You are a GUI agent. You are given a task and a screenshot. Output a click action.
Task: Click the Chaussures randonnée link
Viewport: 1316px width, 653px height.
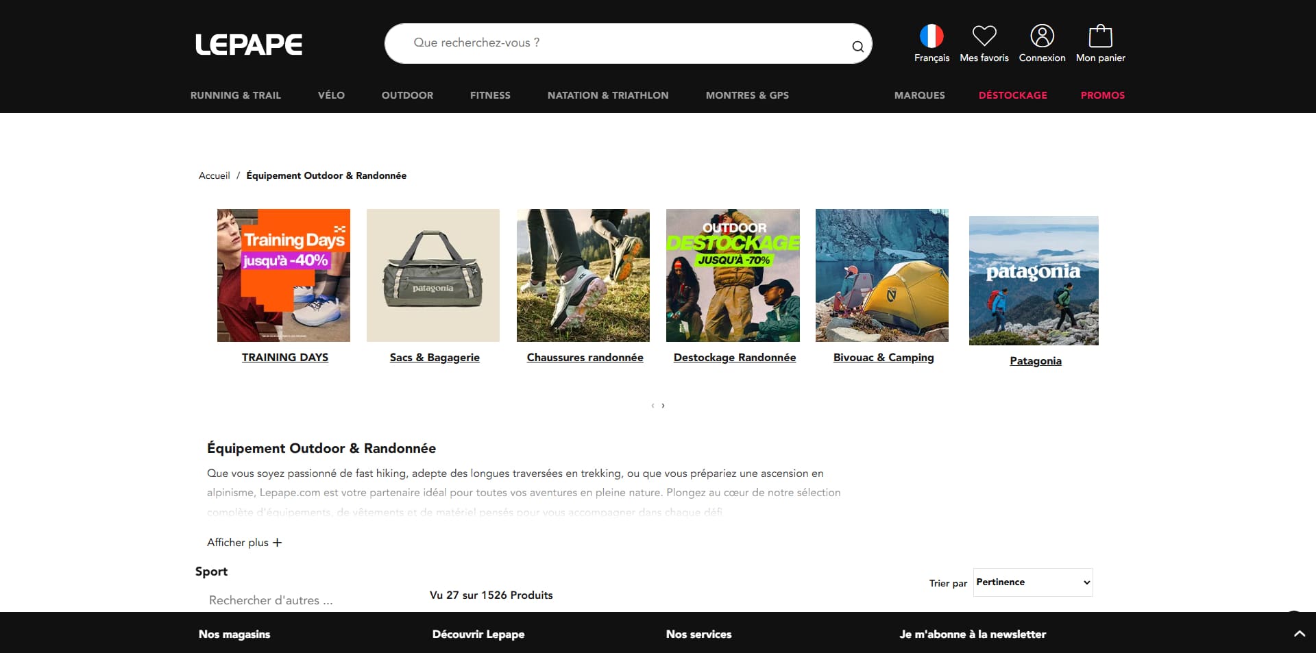[x=585, y=358]
